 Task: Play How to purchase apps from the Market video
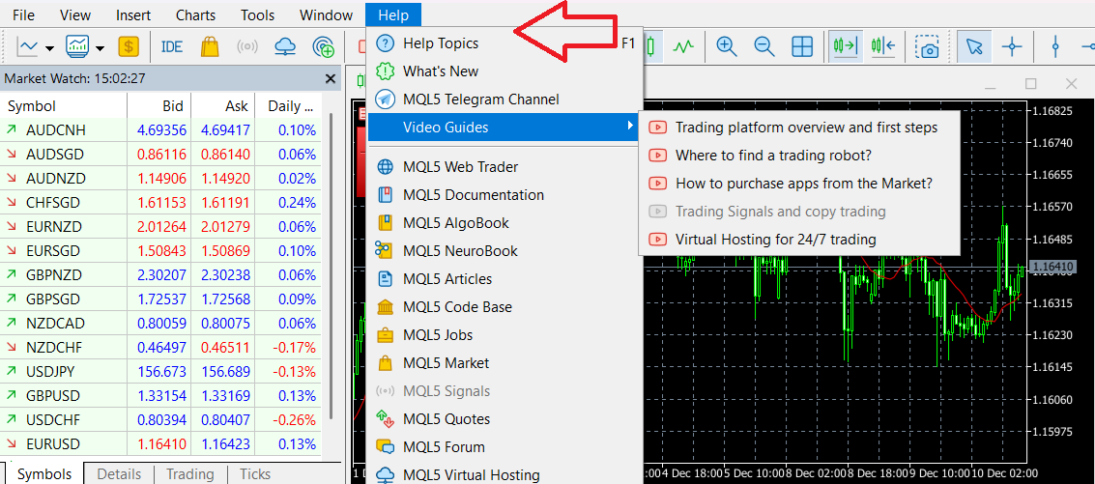pos(799,183)
